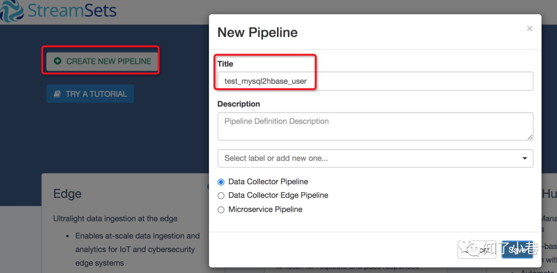Click the StreamSets logo icon
The width and height of the screenshot is (557, 273).
(x=11, y=11)
